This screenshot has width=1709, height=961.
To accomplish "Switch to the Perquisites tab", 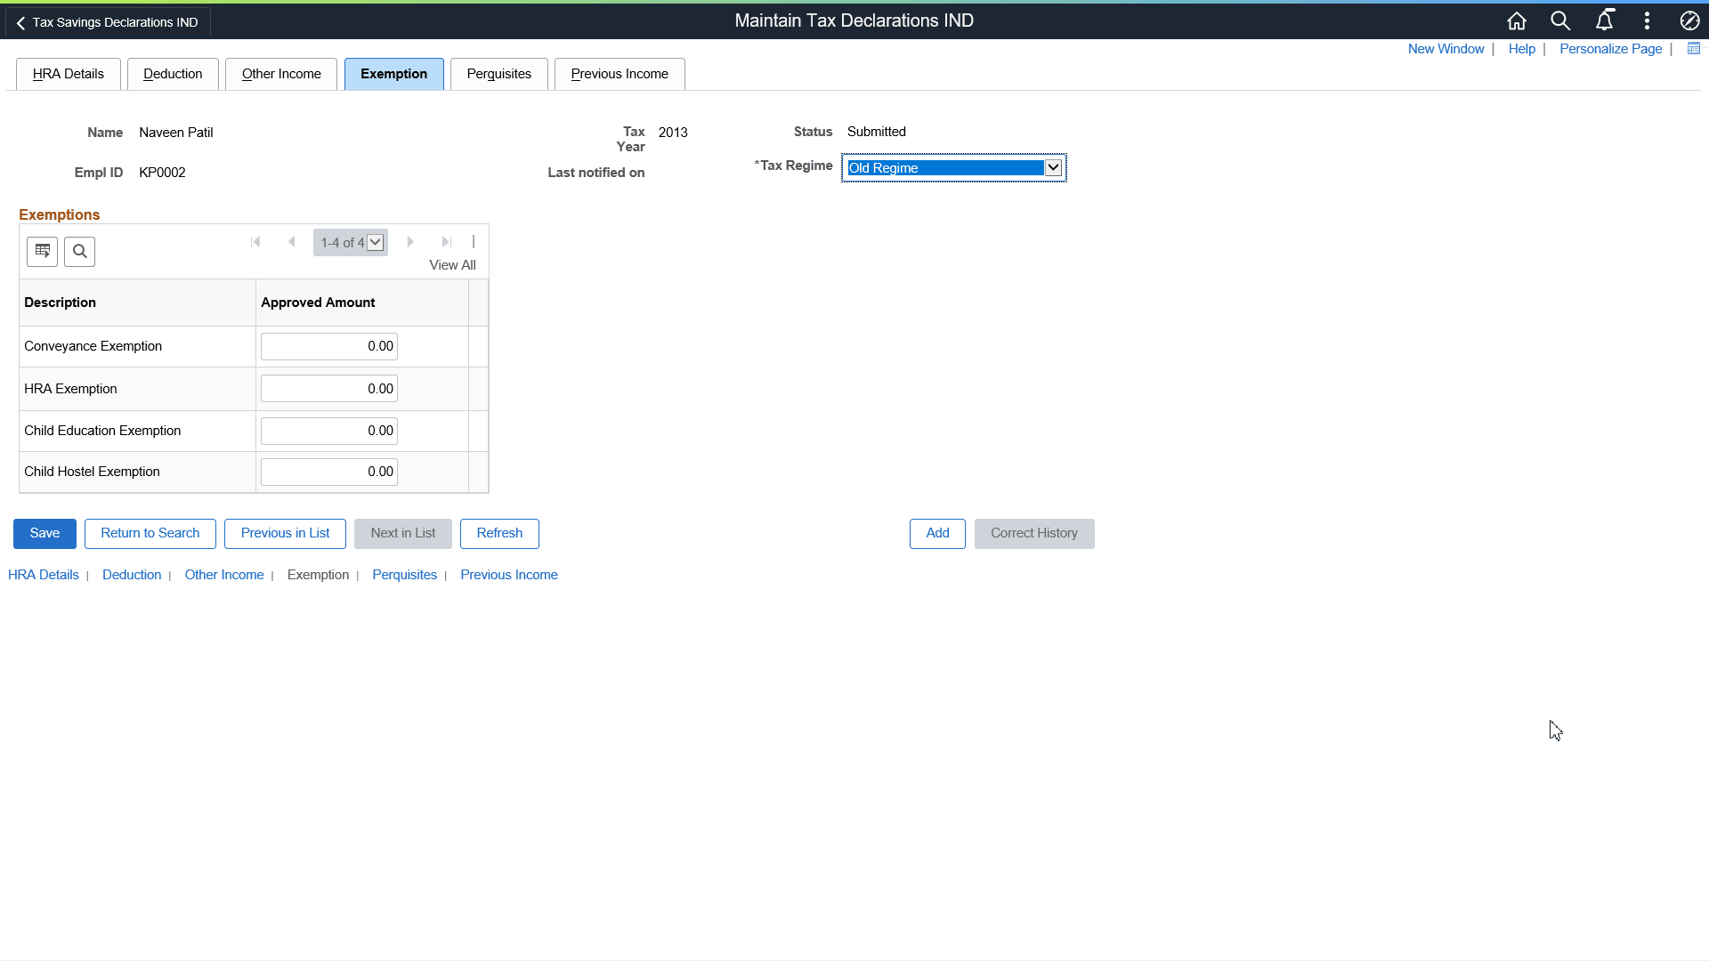I will point(498,74).
